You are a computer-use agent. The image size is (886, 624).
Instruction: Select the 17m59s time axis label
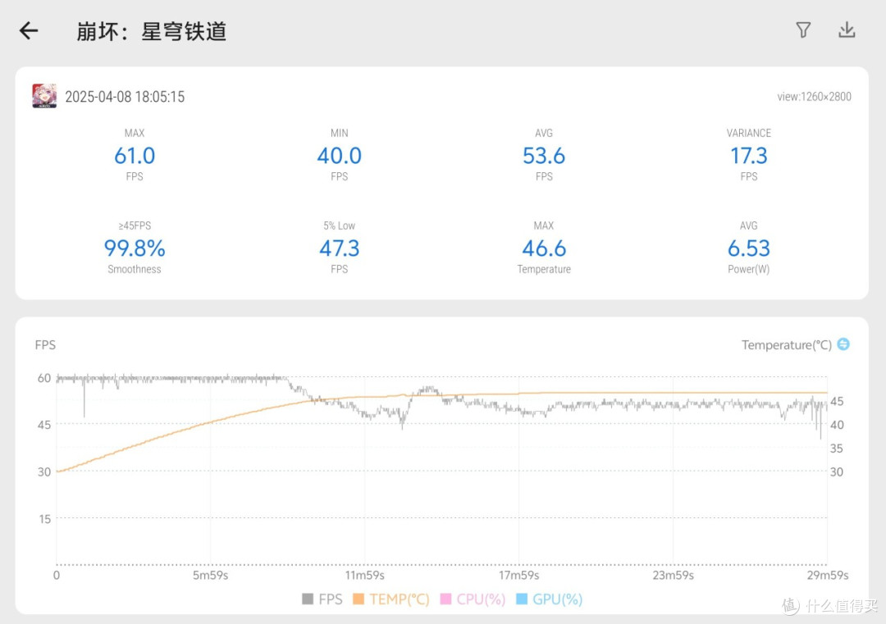518,576
